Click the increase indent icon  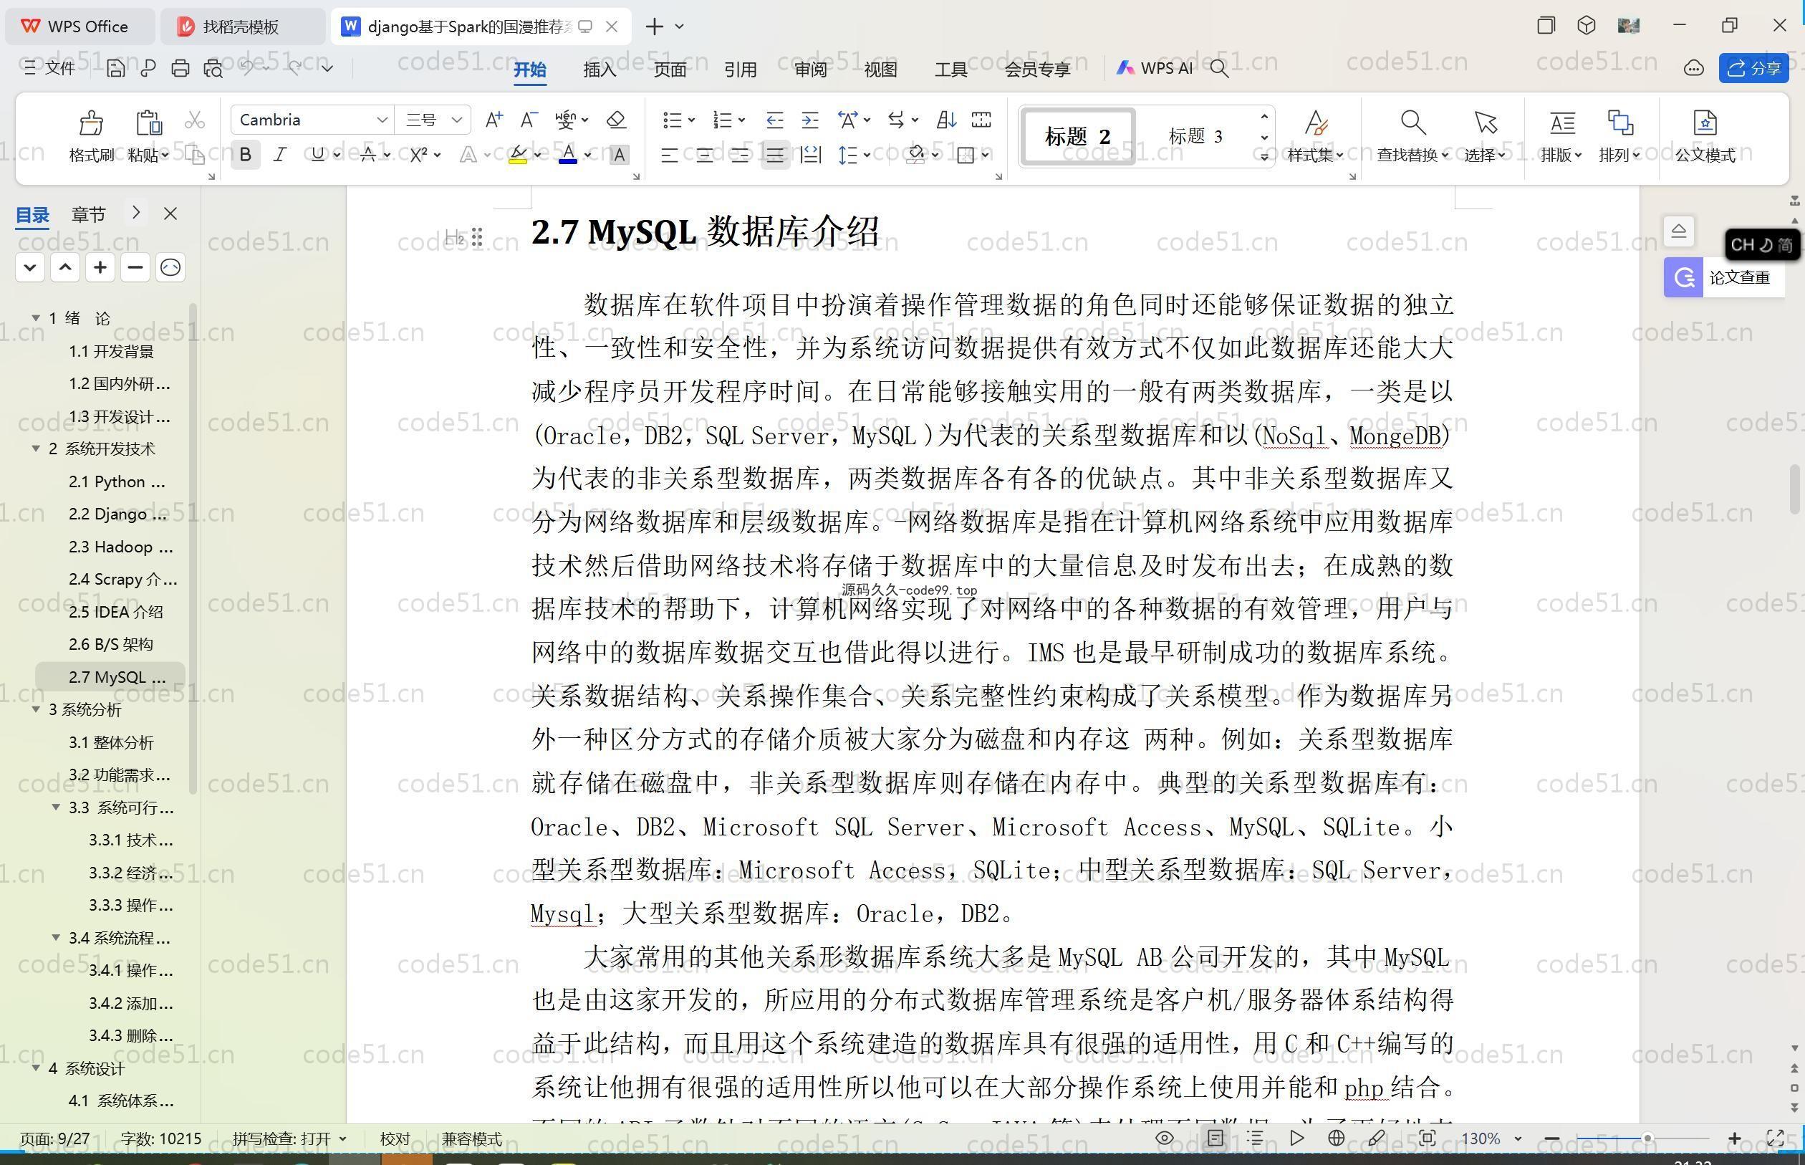click(810, 120)
